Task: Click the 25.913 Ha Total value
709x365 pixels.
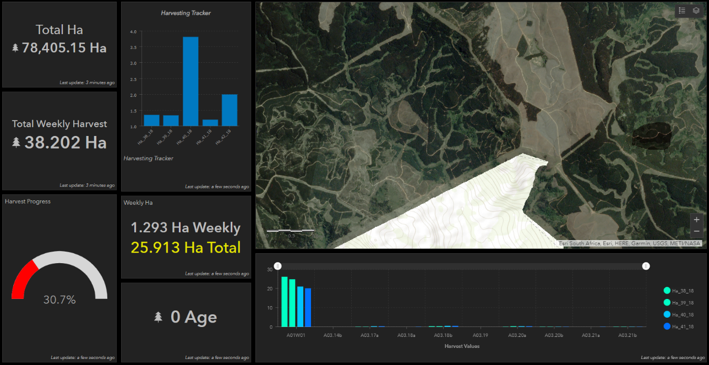Action: [186, 248]
